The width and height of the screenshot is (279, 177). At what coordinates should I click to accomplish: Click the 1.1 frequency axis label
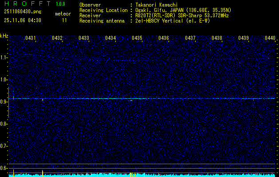(4, 58)
